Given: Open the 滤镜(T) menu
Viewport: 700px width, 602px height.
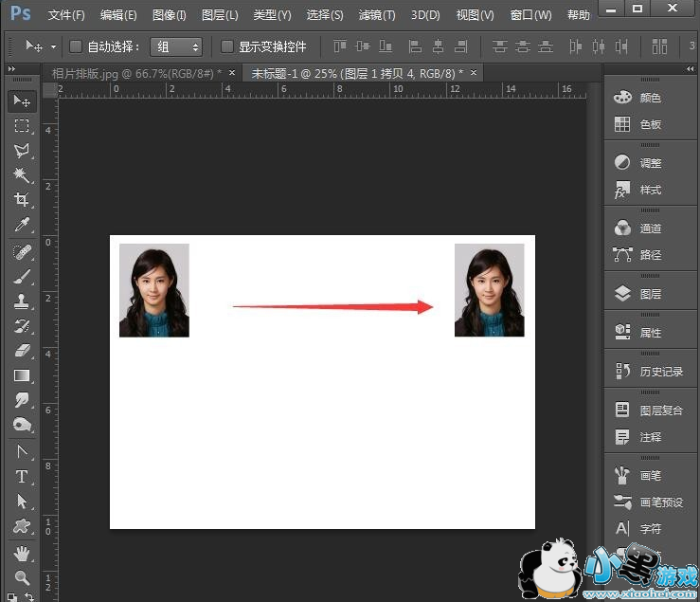Looking at the screenshot, I should point(376,15).
